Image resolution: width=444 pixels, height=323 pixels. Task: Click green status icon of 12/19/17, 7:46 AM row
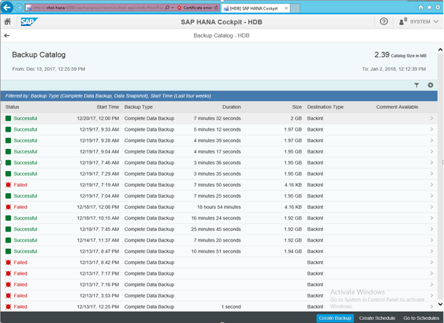[x=8, y=163]
